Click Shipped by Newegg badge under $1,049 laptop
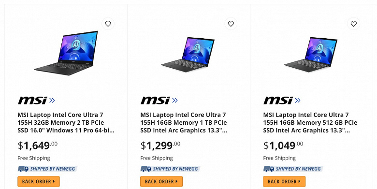Viewport: 377px width, 189px height. (293, 169)
